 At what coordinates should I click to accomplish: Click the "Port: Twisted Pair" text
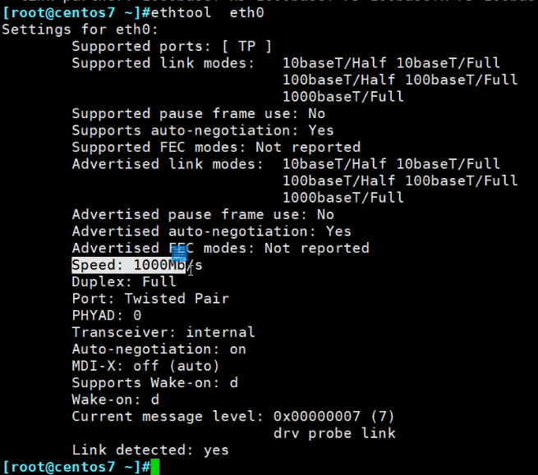tap(150, 299)
